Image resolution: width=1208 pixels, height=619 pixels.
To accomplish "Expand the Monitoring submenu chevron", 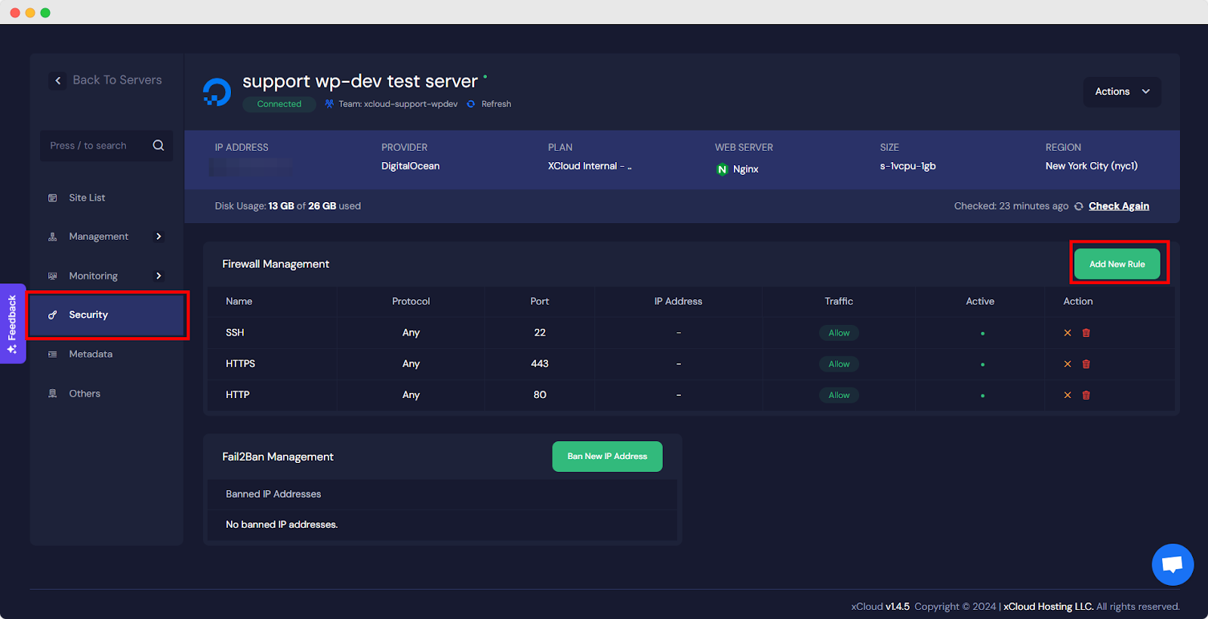I will (159, 276).
